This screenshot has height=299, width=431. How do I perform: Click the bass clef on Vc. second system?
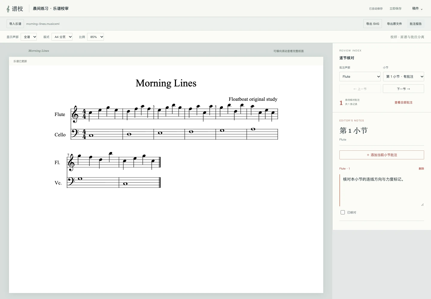(71, 181)
